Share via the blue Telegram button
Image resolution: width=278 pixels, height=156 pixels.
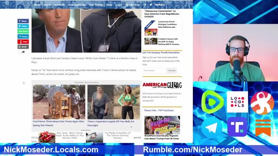23,36
